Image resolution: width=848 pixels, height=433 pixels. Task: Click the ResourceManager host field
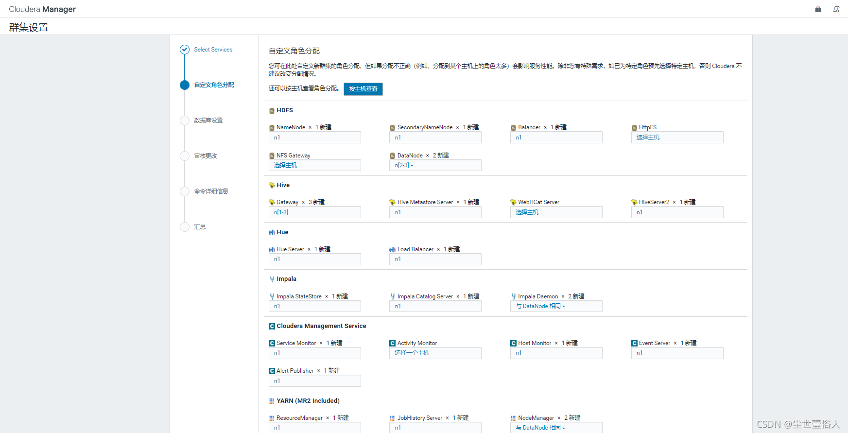click(x=315, y=428)
